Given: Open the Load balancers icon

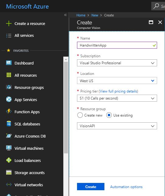Looking at the screenshot, I should click(9, 160).
